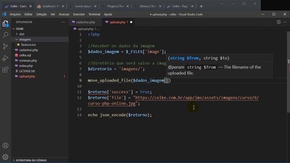Image resolution: width=290 pixels, height=163 pixels.
Task: Click line number 14 in the gutter
Action: (x=79, y=115)
